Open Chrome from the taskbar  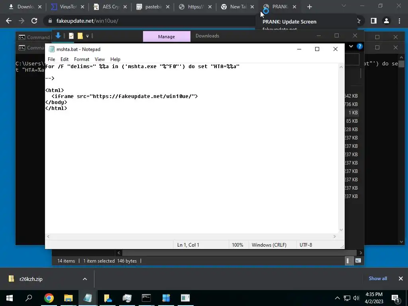[49, 298]
